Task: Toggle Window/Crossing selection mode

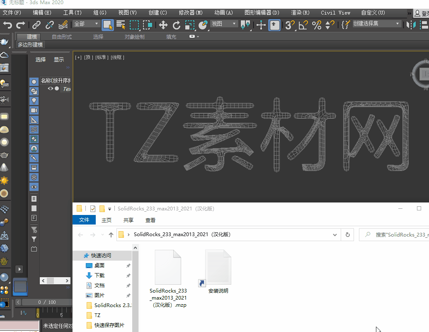Action: [x=148, y=25]
